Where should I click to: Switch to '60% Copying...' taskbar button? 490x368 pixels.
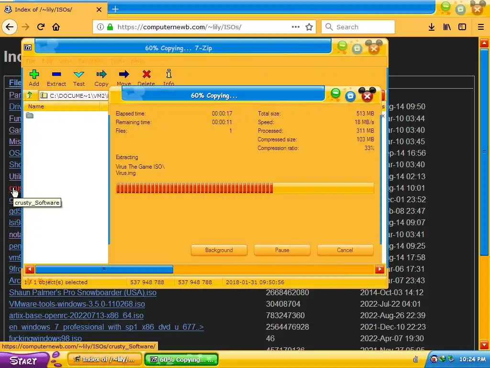tap(181, 359)
